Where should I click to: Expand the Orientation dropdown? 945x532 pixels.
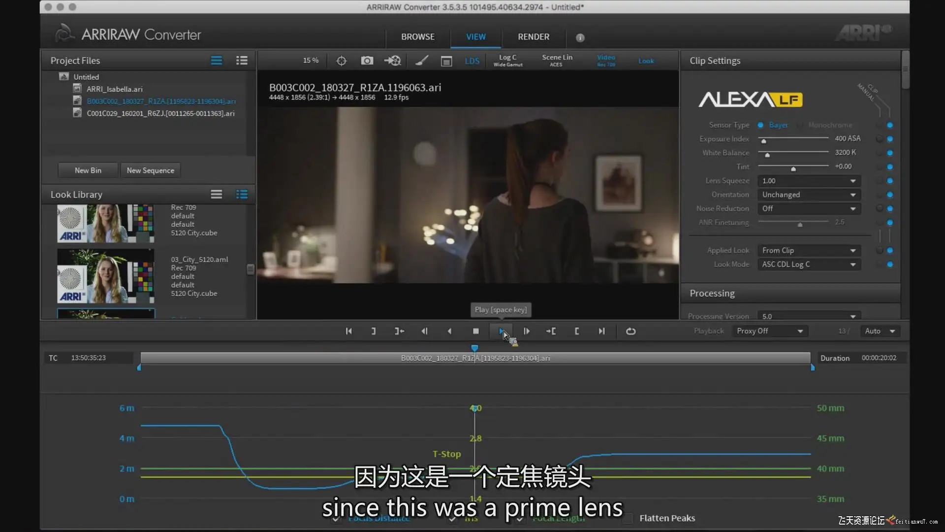click(x=808, y=195)
